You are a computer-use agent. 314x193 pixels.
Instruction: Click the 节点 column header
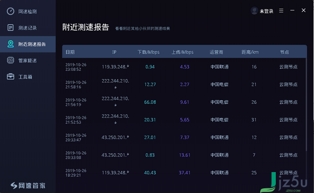(284, 52)
